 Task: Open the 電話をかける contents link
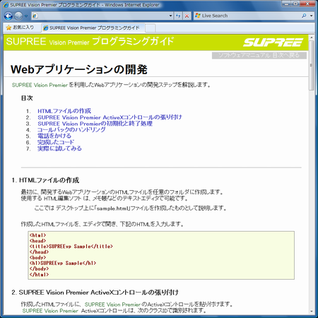coord(54,136)
